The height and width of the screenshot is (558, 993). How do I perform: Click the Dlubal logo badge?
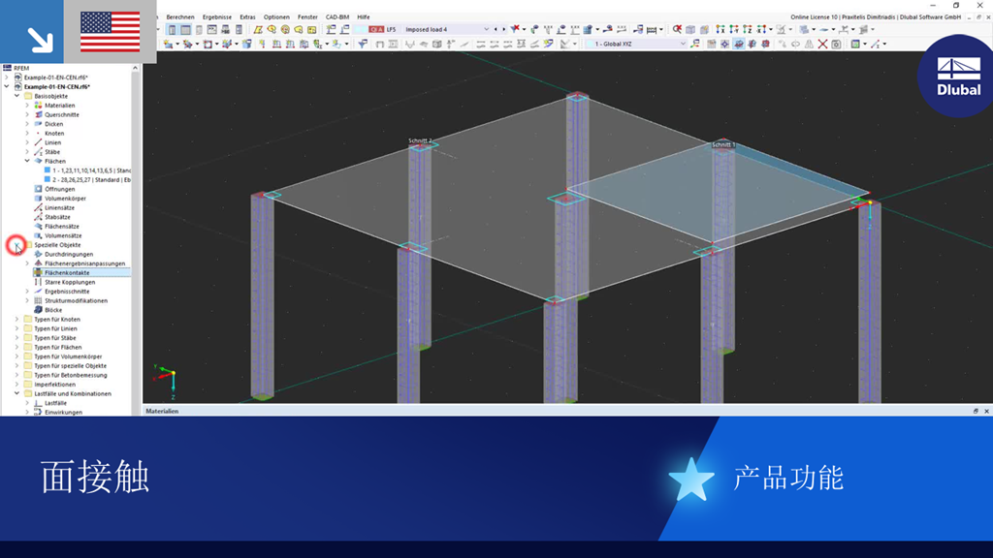(958, 76)
